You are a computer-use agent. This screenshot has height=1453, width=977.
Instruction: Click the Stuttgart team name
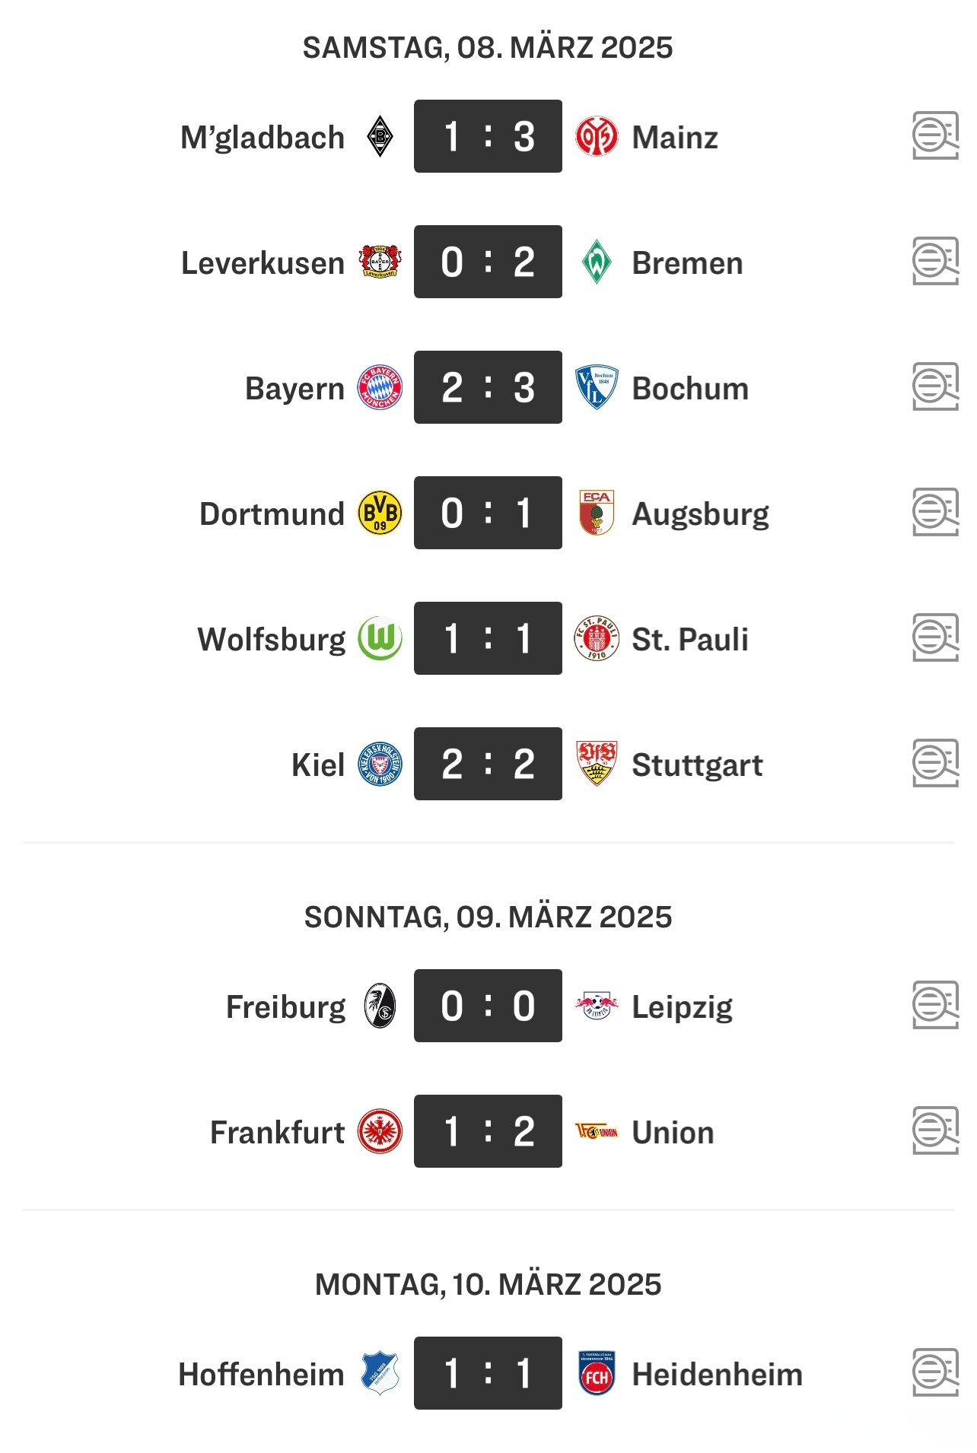click(x=697, y=765)
